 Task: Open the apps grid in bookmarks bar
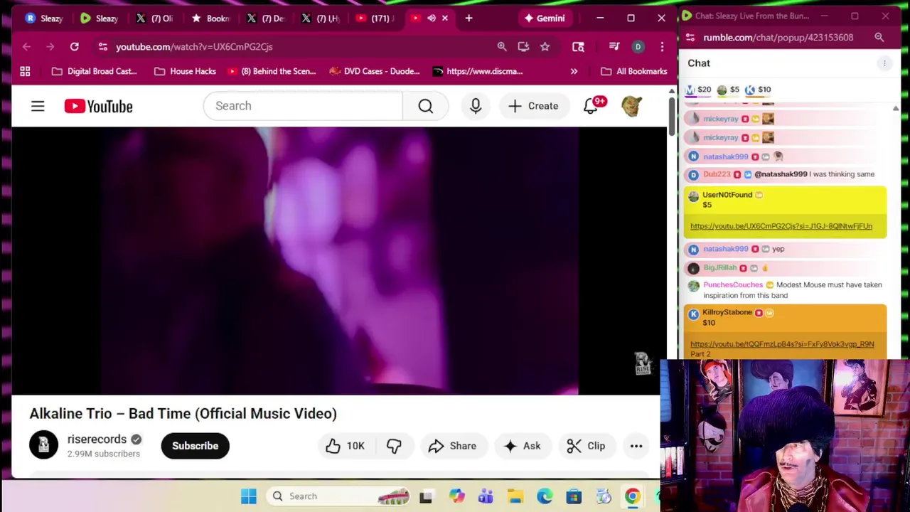pyautogui.click(x=25, y=71)
